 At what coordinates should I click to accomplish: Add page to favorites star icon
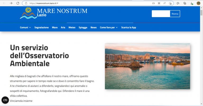170,3
